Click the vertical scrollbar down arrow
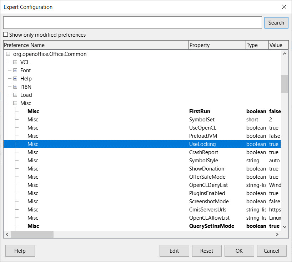The image size is (292, 262). (285, 227)
